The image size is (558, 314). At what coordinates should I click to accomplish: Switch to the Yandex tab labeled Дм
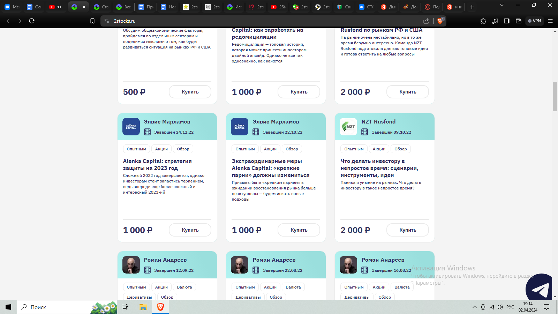click(388, 7)
